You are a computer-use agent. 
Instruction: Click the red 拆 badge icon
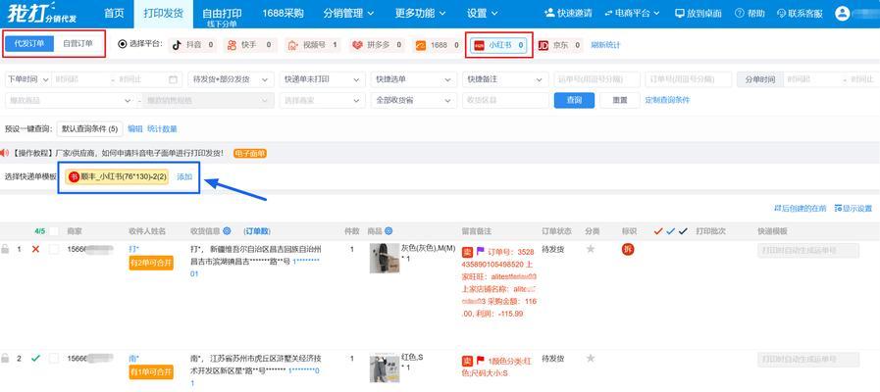(x=628, y=250)
